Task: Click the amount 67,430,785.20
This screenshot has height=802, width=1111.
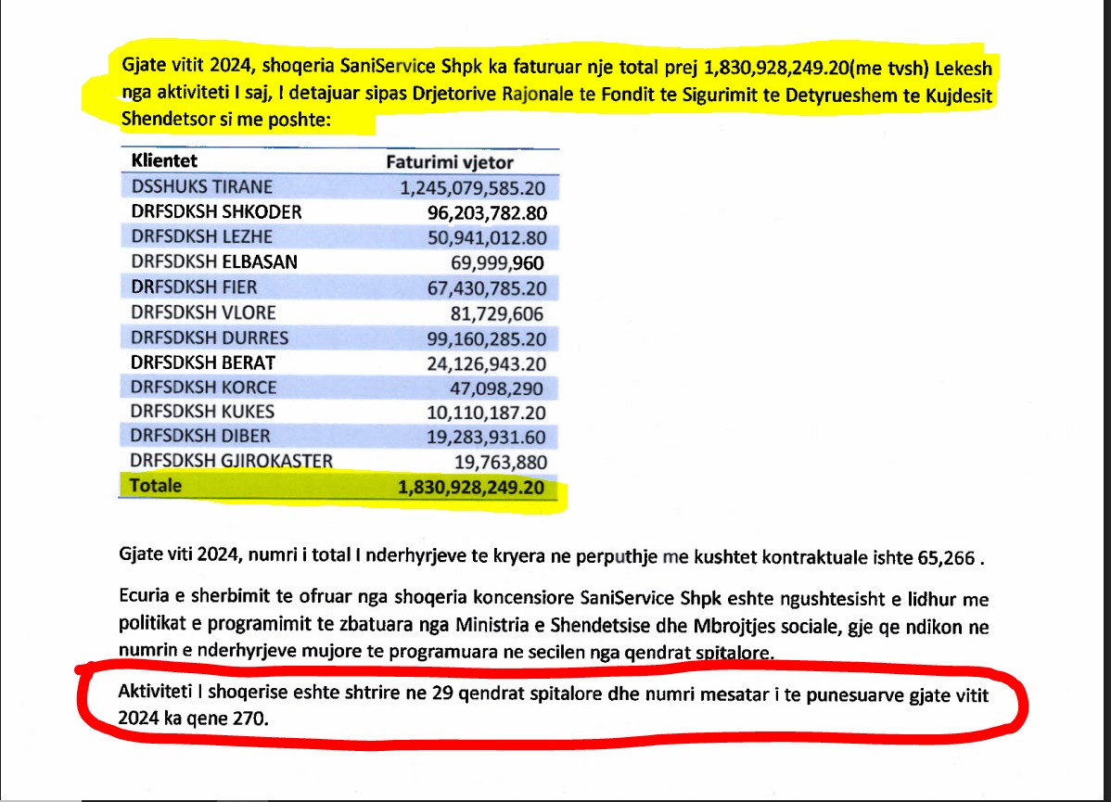Action: coord(487,289)
